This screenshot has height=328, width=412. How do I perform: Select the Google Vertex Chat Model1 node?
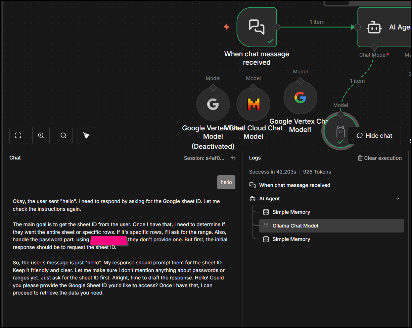(x=300, y=97)
